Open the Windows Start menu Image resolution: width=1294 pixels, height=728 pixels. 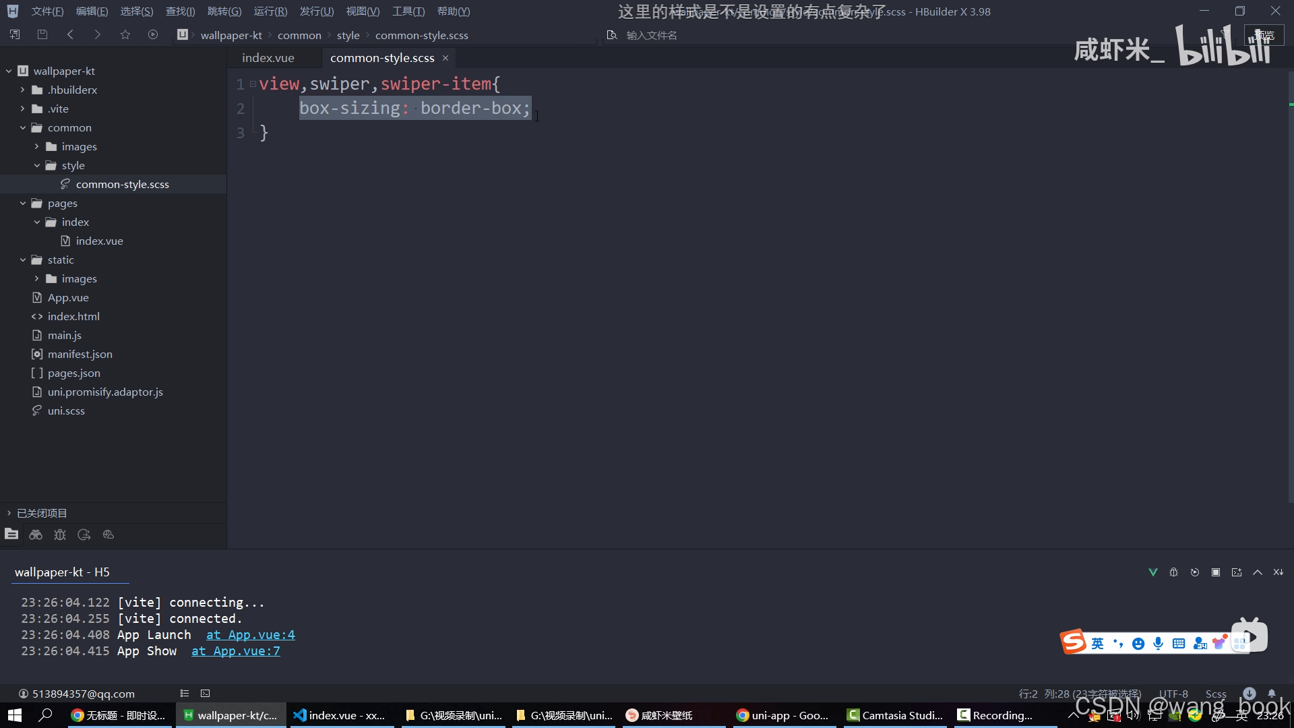click(x=15, y=715)
